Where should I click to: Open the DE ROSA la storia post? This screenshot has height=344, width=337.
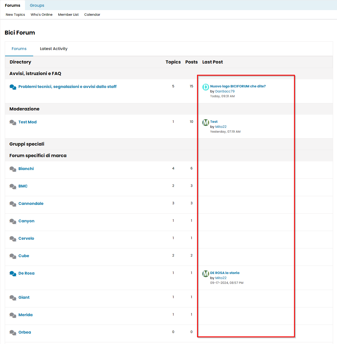[225, 273]
